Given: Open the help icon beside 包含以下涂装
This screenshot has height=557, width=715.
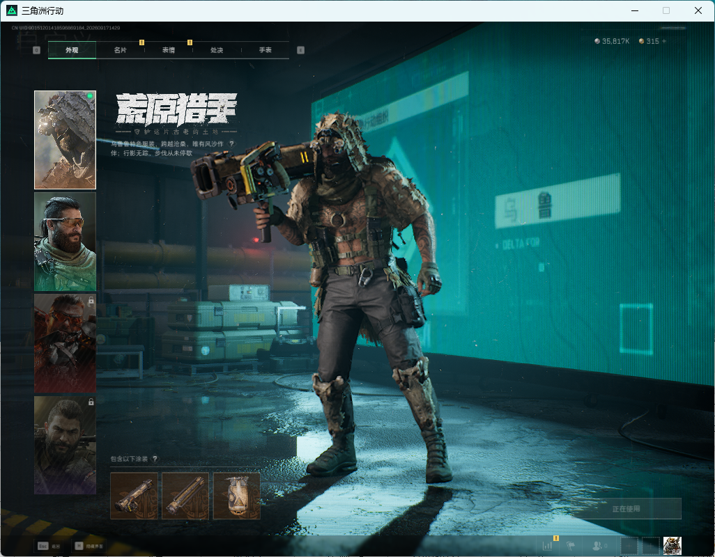Looking at the screenshot, I should [x=155, y=459].
